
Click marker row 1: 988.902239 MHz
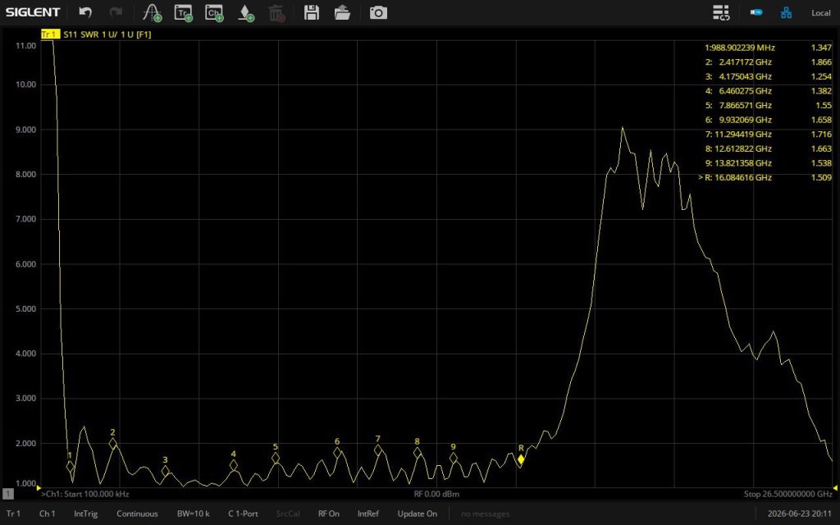click(x=768, y=48)
